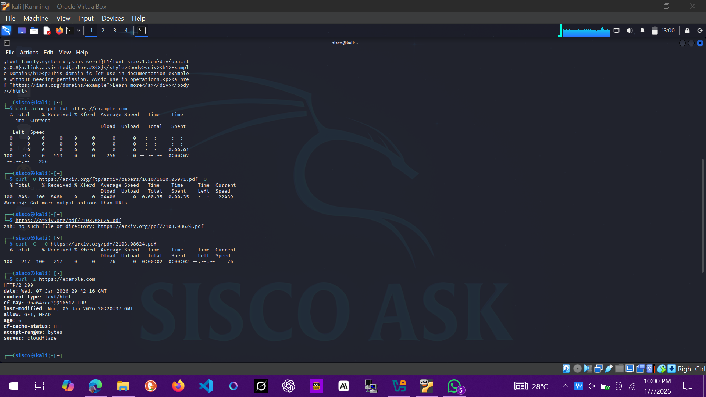
Task: Click the VirtualBox recording indicator icon
Action: (640, 369)
